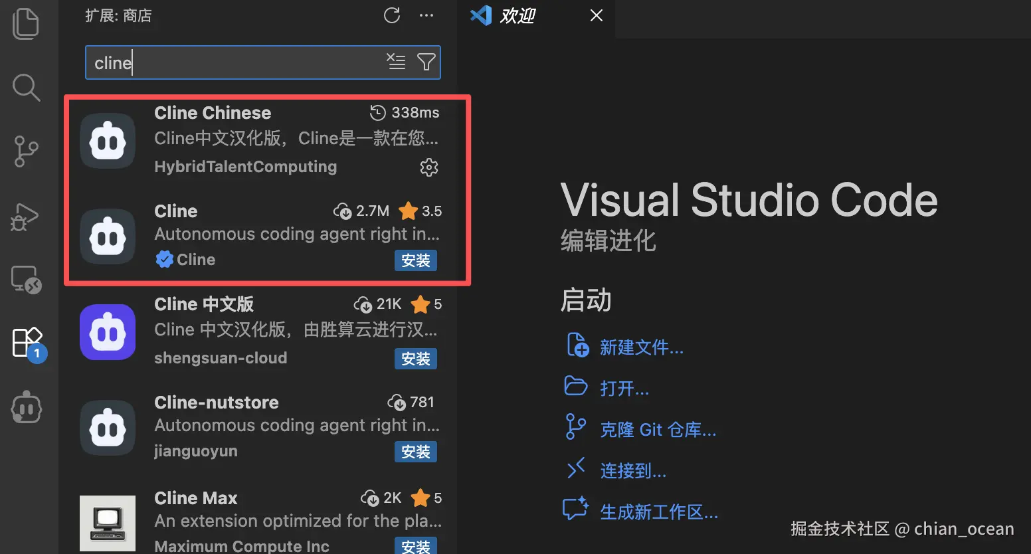This screenshot has width=1031, height=554.
Task: Open the extension search filter menu
Action: click(x=426, y=62)
